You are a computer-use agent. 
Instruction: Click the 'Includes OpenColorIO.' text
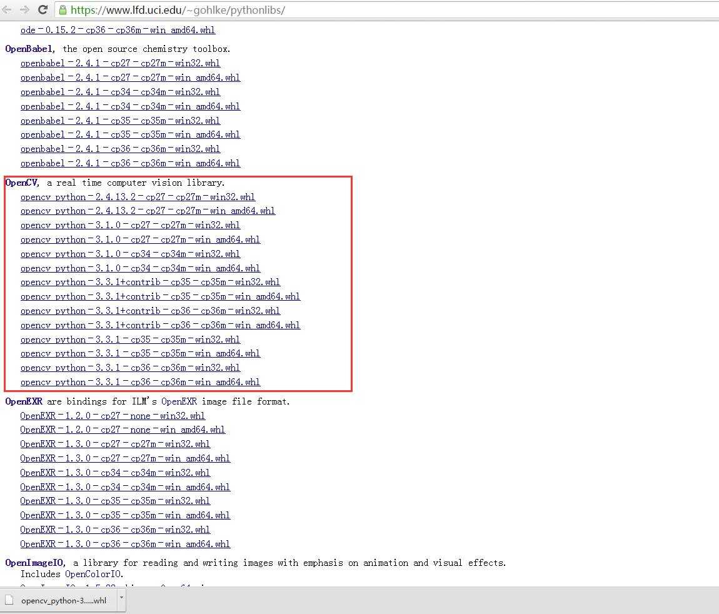coord(72,574)
